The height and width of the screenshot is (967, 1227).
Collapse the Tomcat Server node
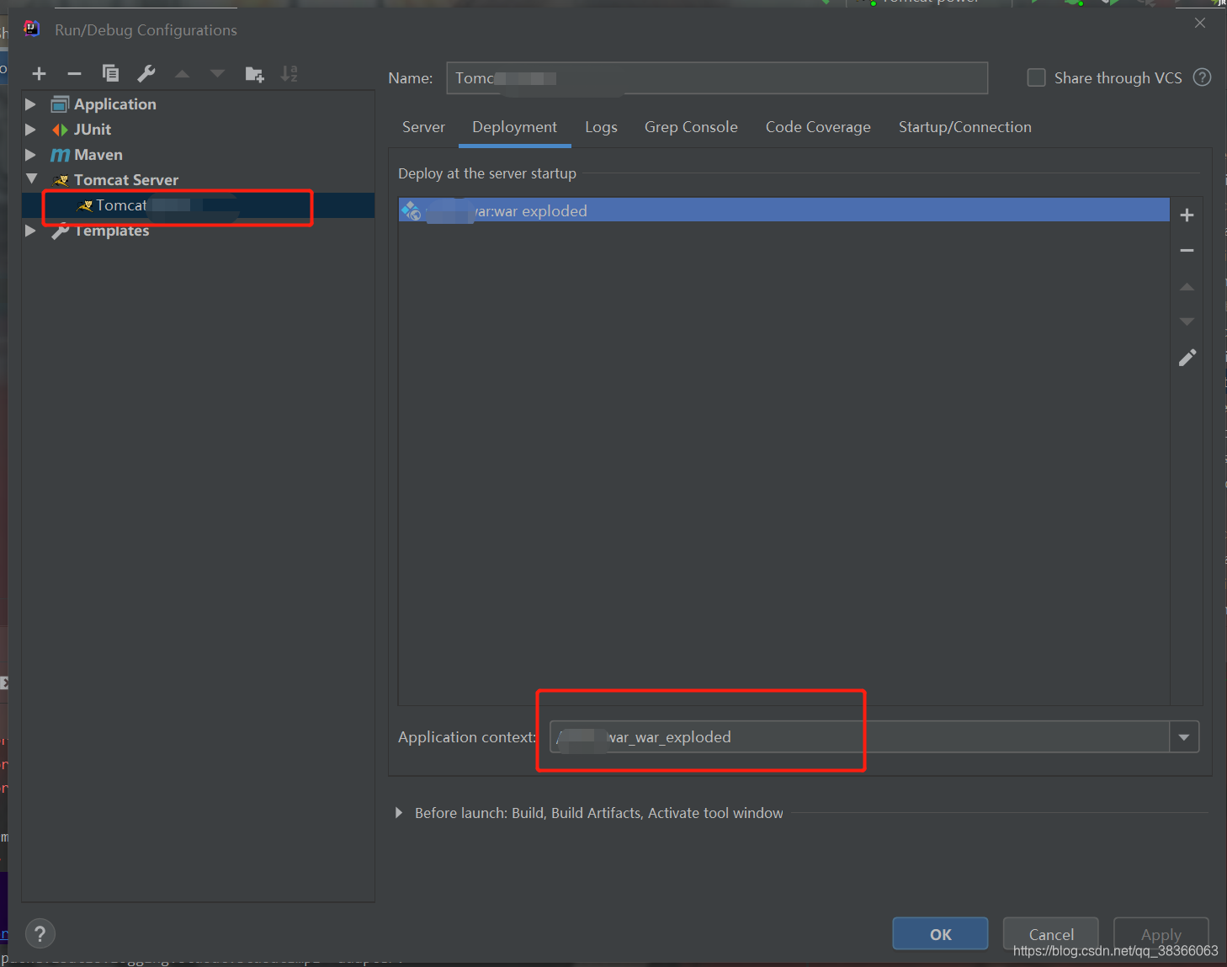(x=32, y=179)
